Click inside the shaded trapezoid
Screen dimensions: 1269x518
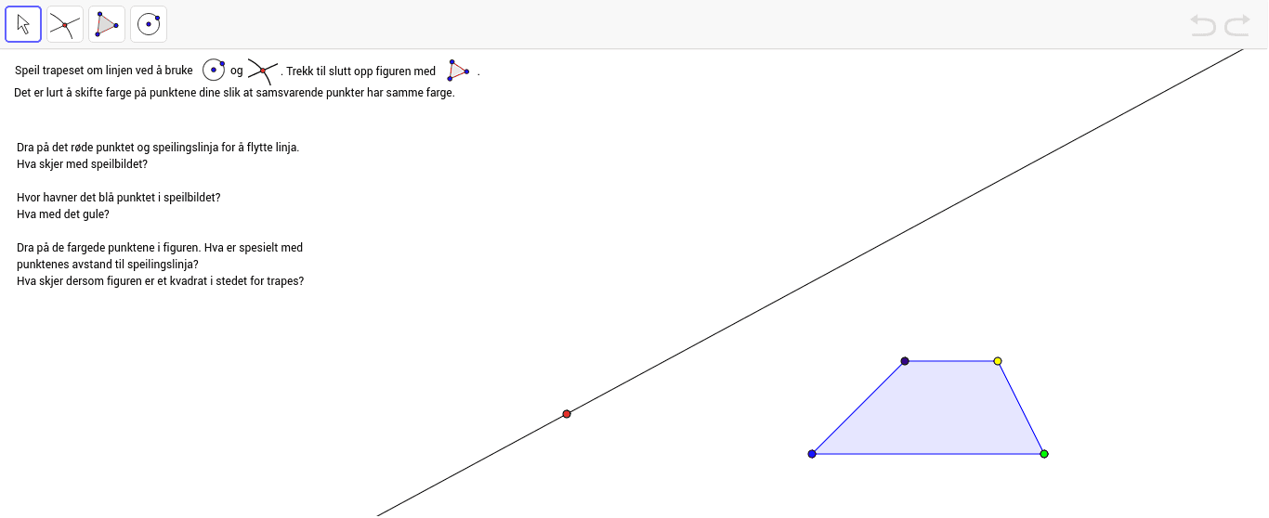tap(938, 413)
